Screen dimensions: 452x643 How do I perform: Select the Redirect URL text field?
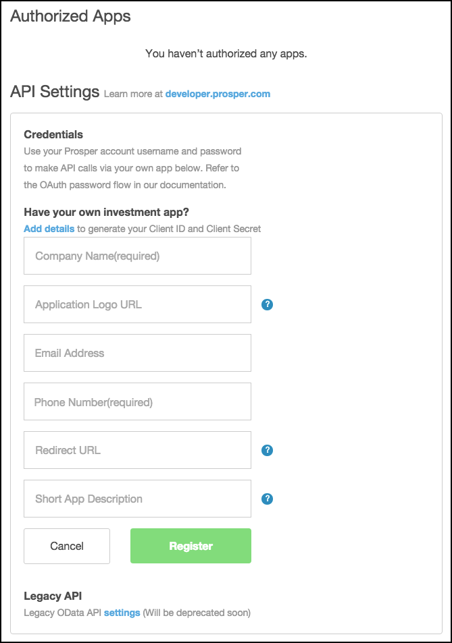(x=137, y=450)
